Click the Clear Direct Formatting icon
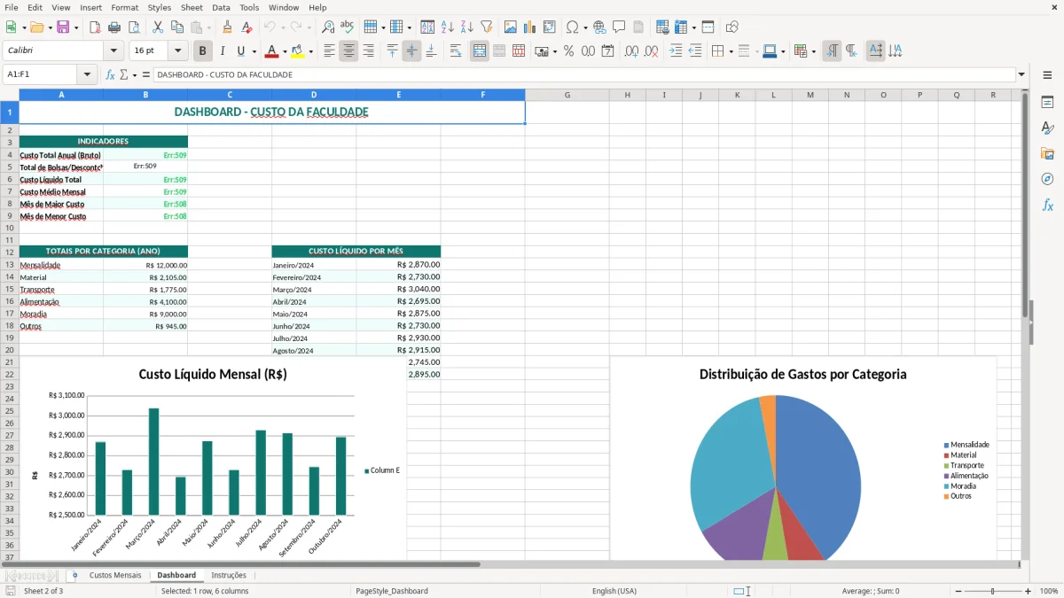 point(246,27)
